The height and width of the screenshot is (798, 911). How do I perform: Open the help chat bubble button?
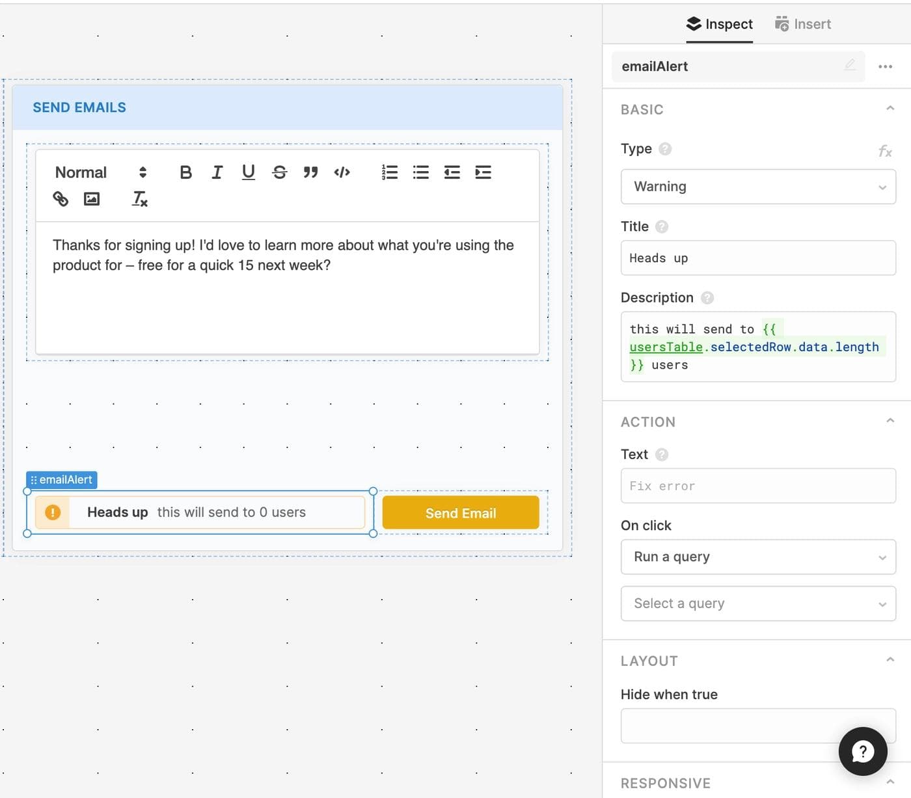tap(862, 751)
